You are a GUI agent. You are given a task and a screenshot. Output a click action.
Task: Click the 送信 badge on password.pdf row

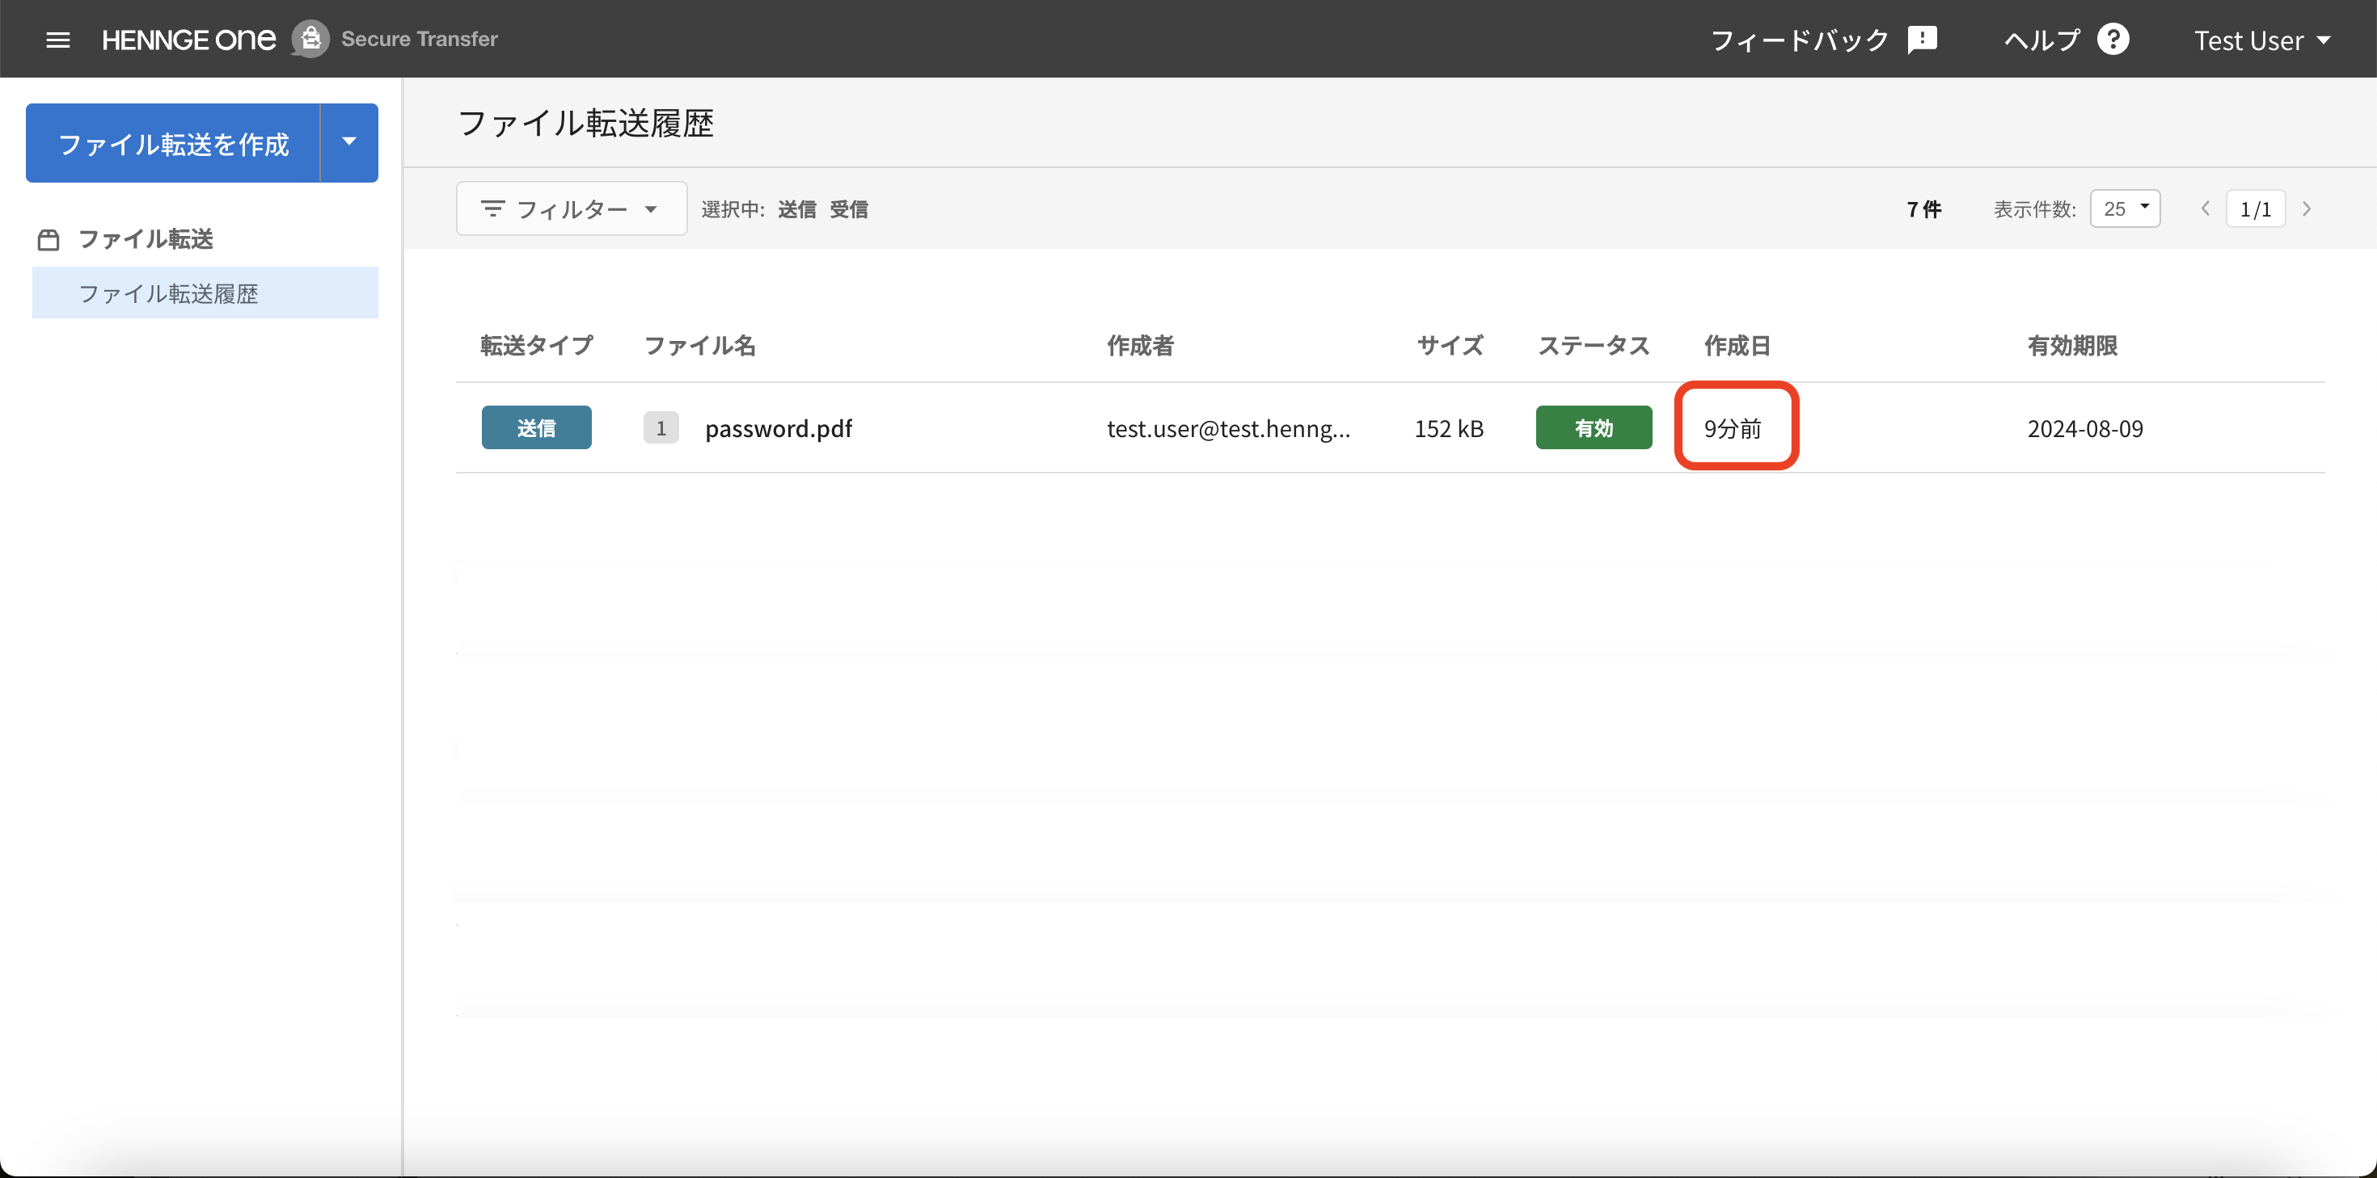[x=536, y=427]
